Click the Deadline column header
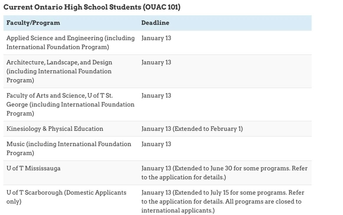343x215 pixels. coord(155,23)
